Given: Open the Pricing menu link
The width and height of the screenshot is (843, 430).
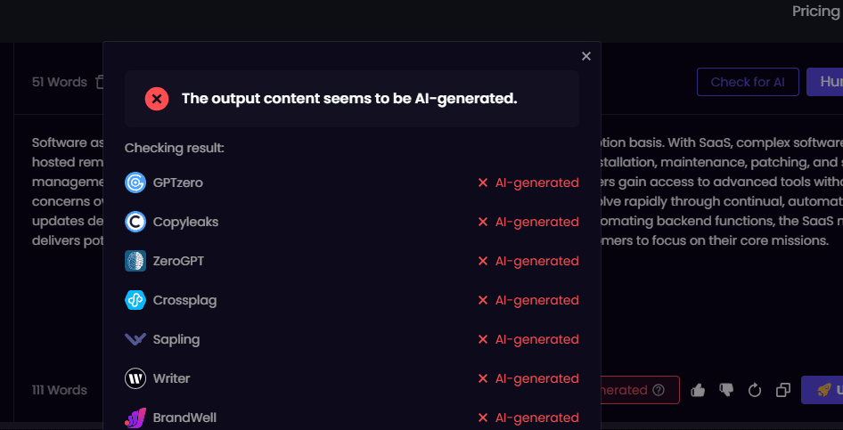Looking at the screenshot, I should tap(815, 11).
